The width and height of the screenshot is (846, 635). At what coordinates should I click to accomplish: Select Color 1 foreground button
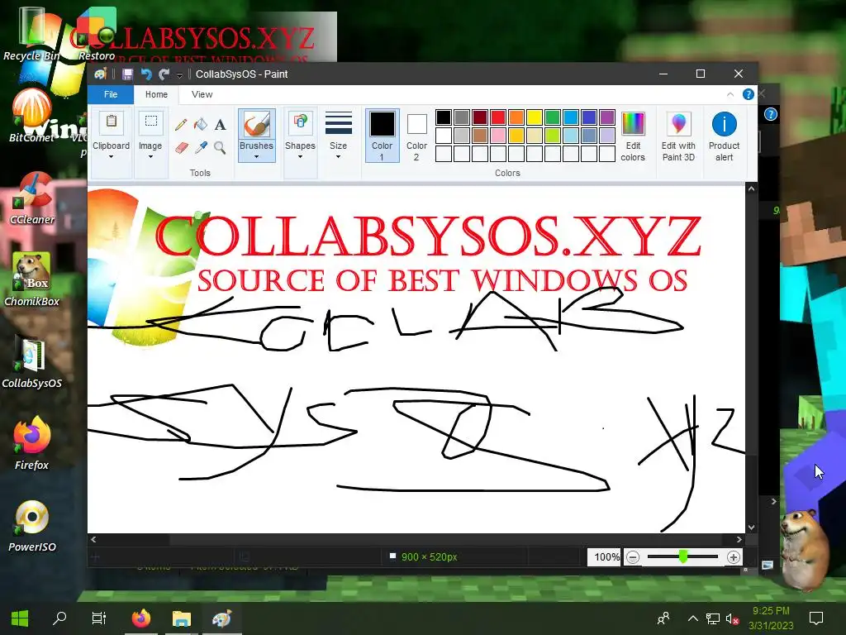[x=382, y=136]
